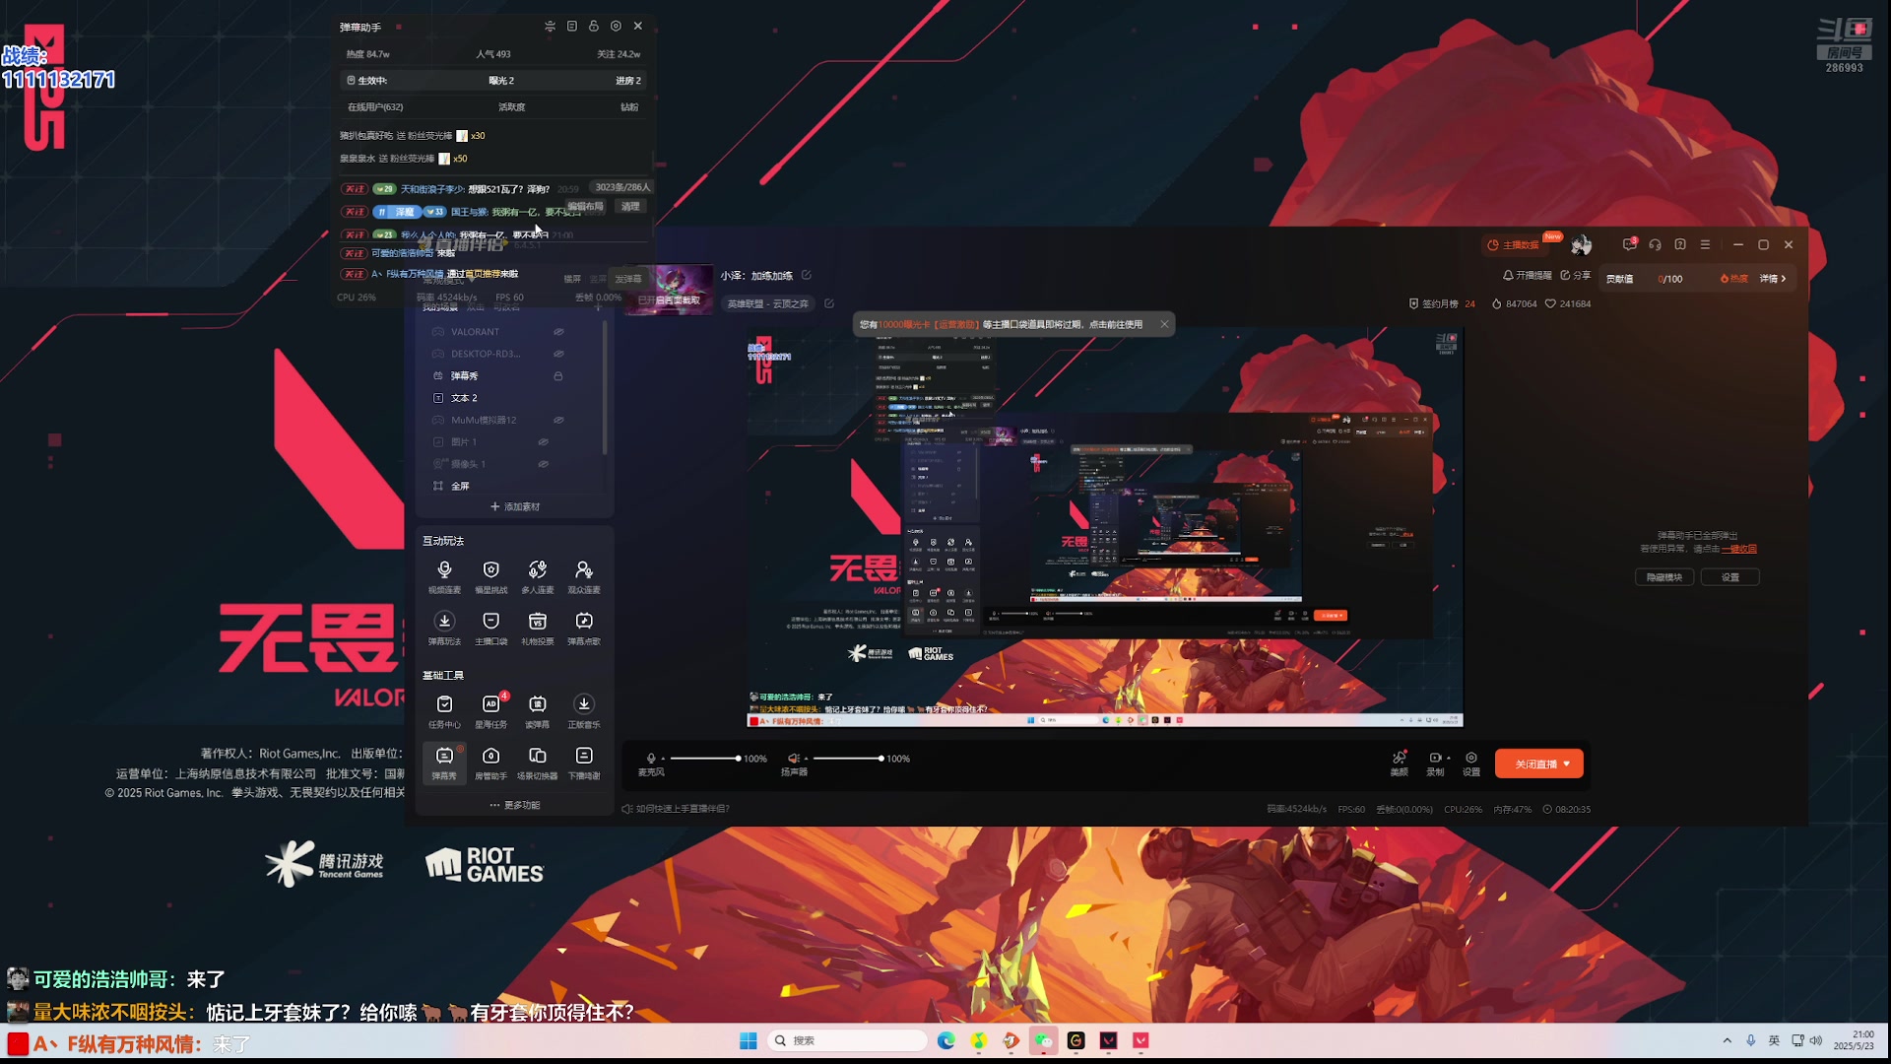This screenshot has height=1064, width=1891.
Task: Open 设置 settings in bottom bar
Action: click(x=1470, y=764)
